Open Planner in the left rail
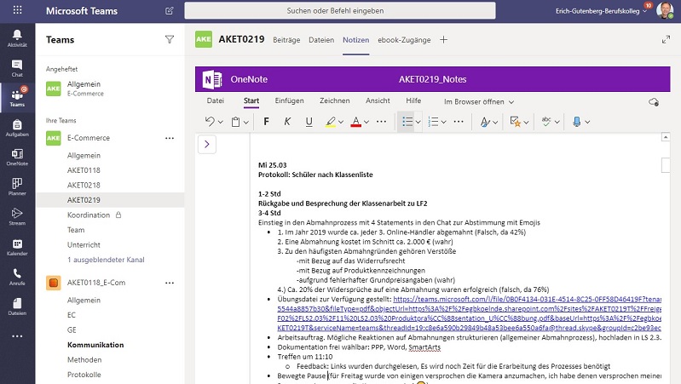The width and height of the screenshot is (681, 384). click(x=17, y=187)
